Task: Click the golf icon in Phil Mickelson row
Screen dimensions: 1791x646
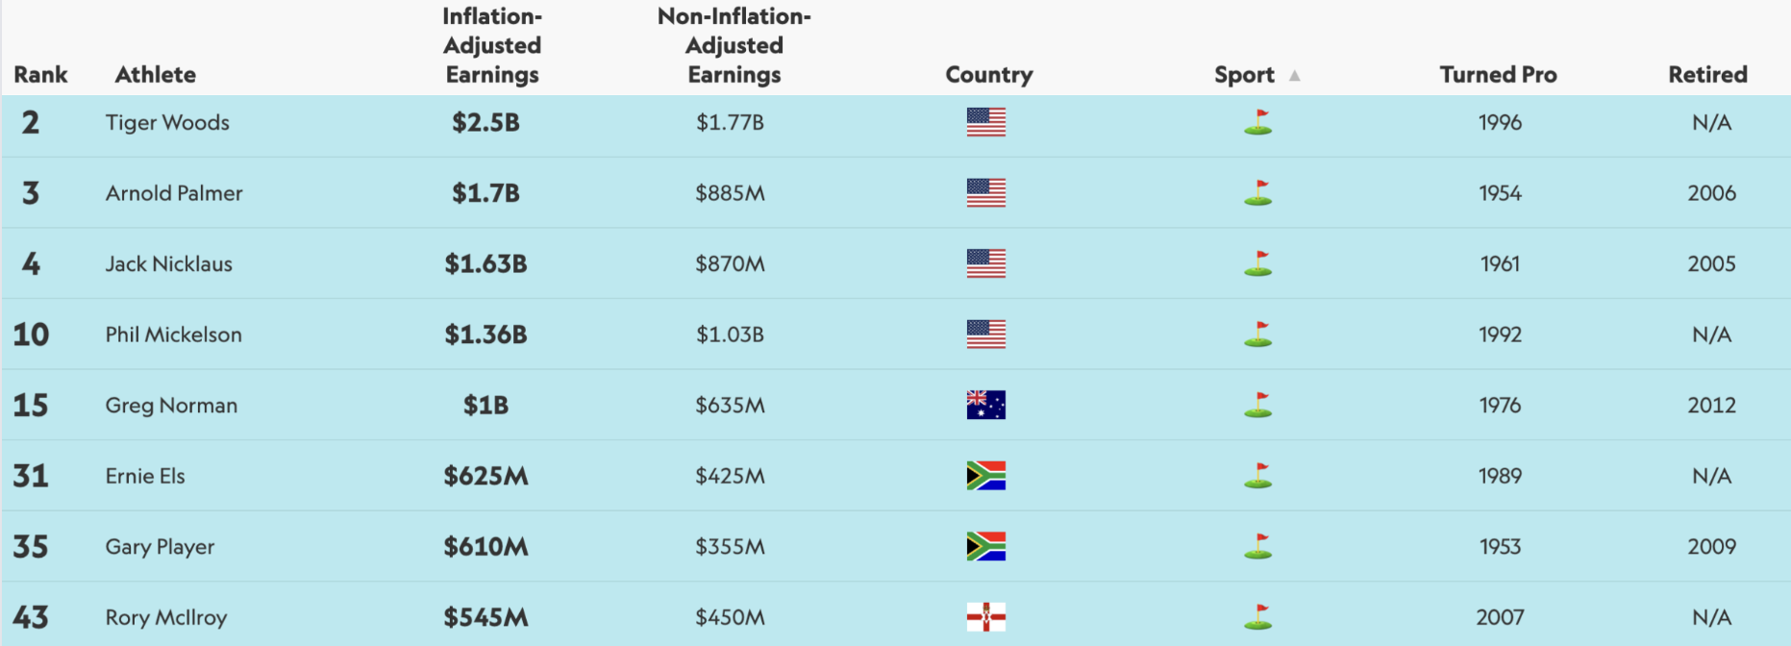Action: point(1257,335)
